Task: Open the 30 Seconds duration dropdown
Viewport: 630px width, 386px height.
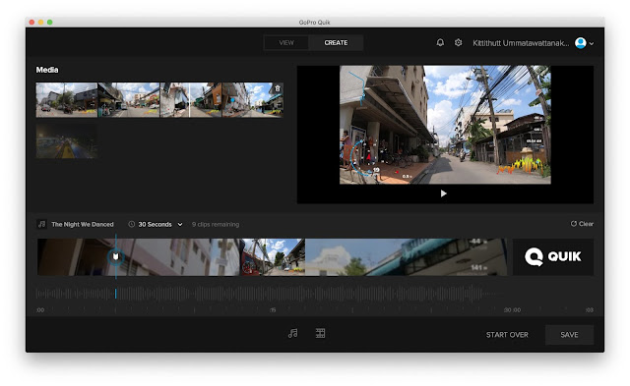Action: 159,224
